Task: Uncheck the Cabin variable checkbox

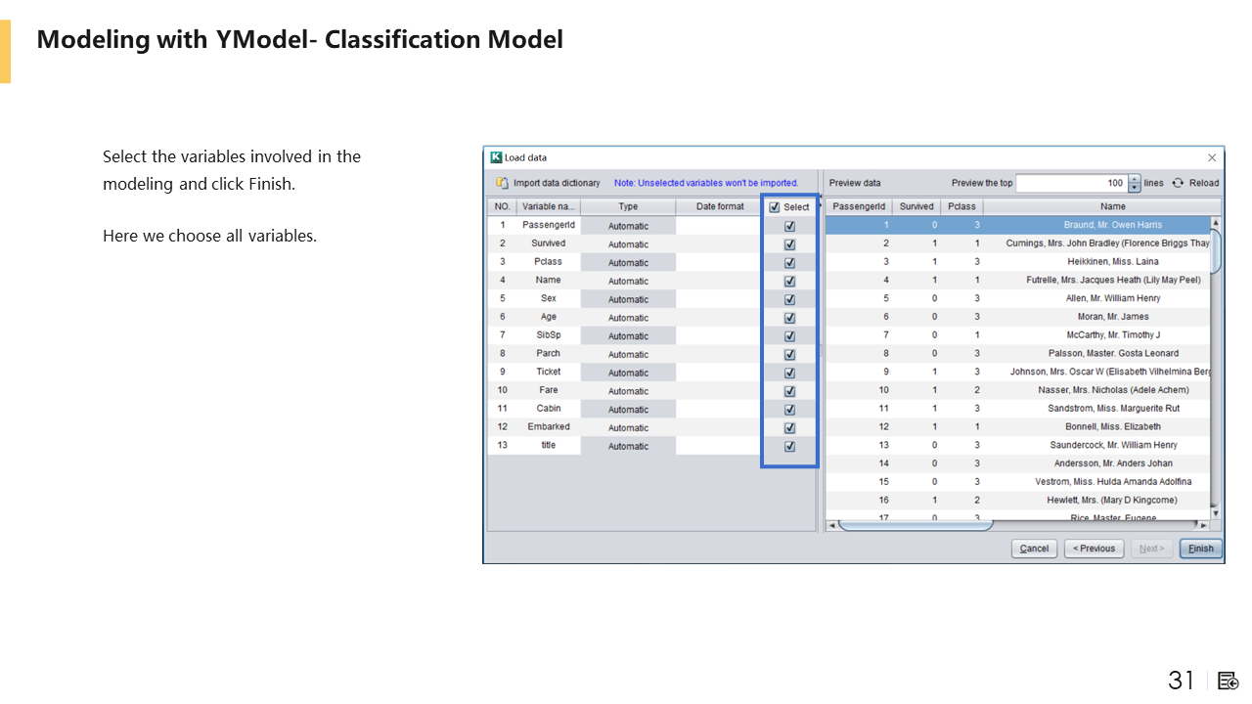Action: (x=789, y=410)
